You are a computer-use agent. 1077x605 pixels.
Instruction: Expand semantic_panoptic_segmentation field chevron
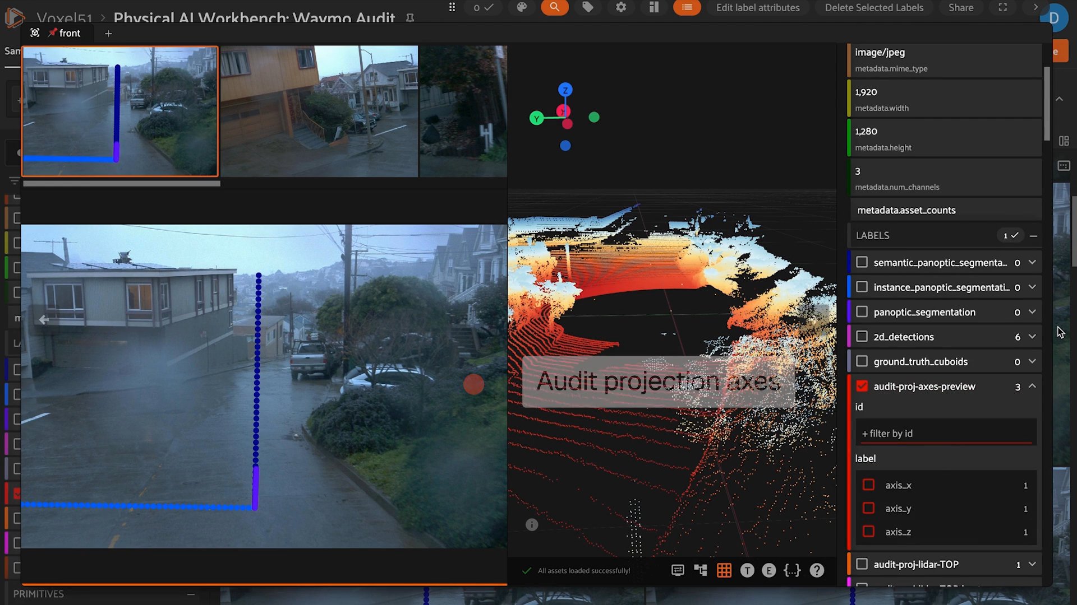point(1032,262)
